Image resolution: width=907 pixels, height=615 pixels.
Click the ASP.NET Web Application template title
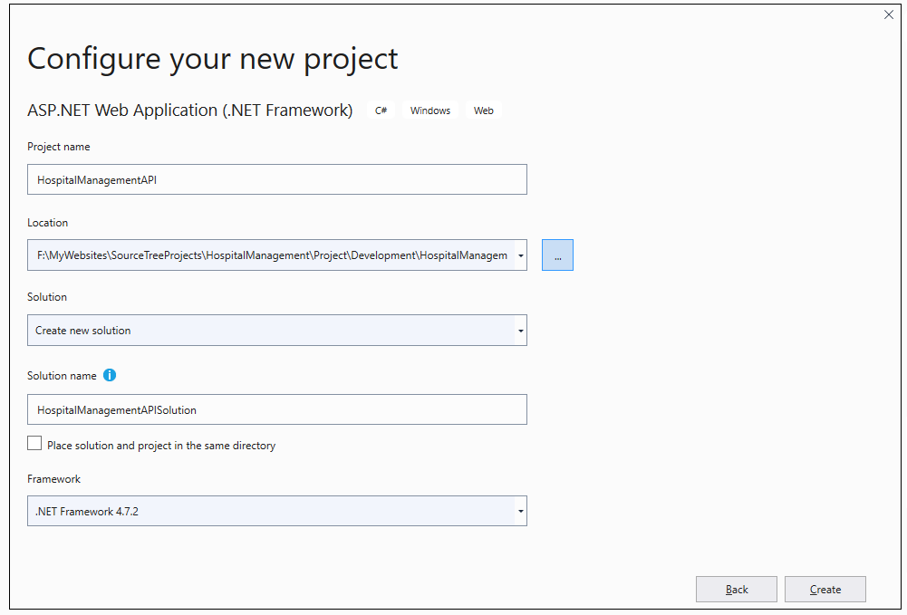pos(189,110)
